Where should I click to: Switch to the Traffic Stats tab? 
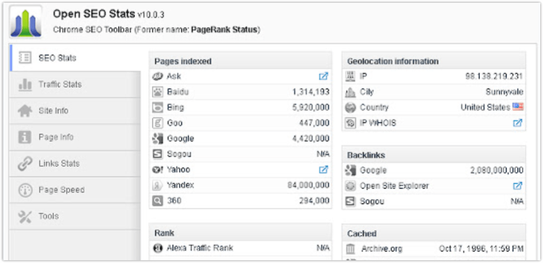point(75,84)
